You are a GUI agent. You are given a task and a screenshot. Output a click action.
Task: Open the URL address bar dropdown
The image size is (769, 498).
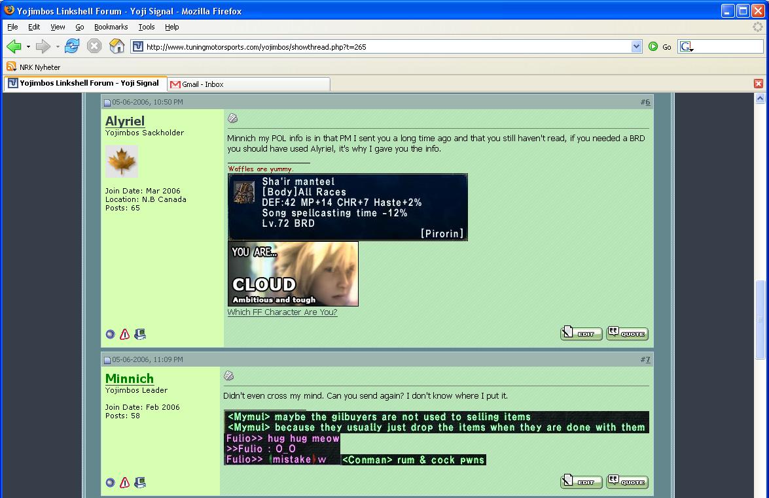click(636, 46)
